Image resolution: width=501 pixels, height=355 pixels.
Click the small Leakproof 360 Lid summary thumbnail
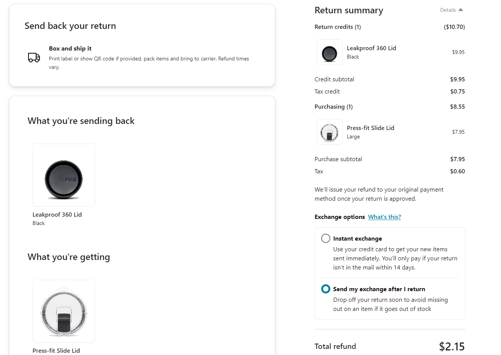pos(329,52)
